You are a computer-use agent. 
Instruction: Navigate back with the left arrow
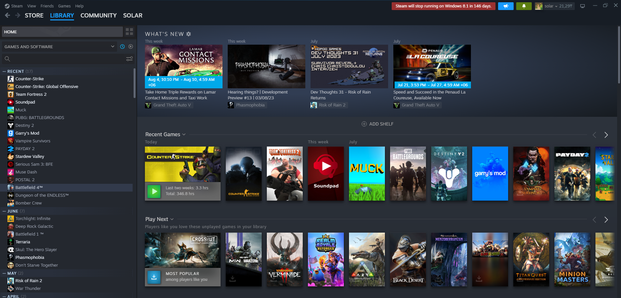8,16
